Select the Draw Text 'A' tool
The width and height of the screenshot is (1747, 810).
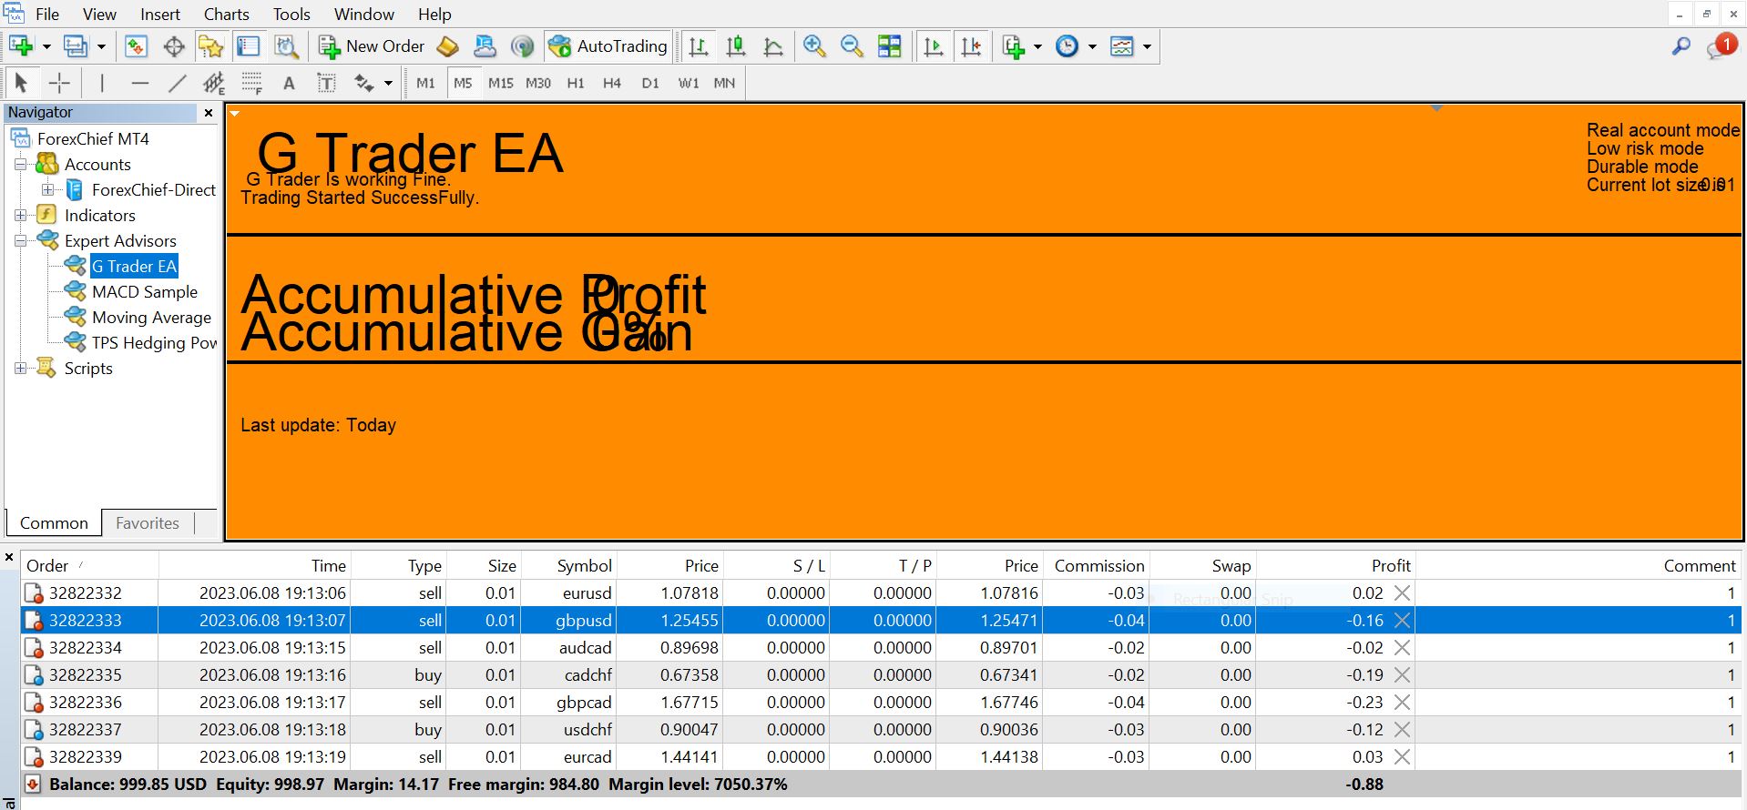(x=289, y=84)
